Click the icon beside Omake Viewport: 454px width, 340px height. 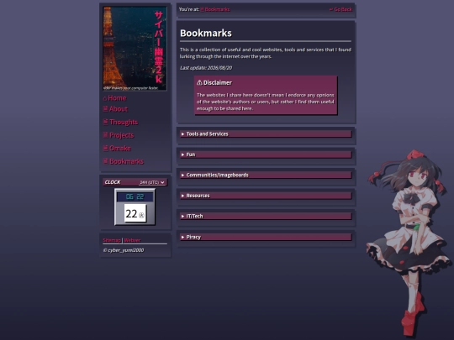105,148
